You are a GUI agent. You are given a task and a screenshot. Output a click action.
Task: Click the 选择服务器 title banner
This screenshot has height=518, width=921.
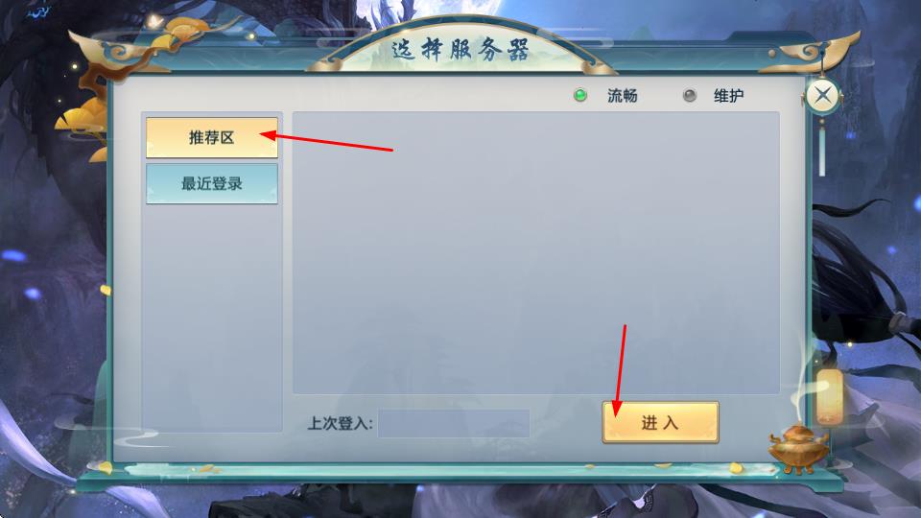point(460,50)
